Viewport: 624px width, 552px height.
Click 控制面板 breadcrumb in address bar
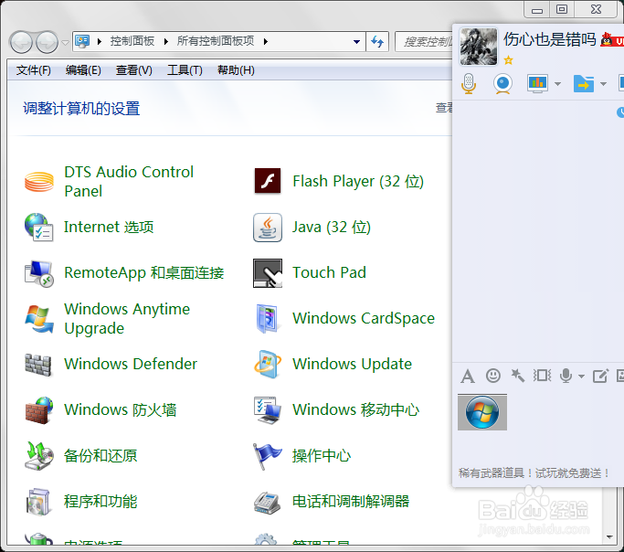(132, 41)
